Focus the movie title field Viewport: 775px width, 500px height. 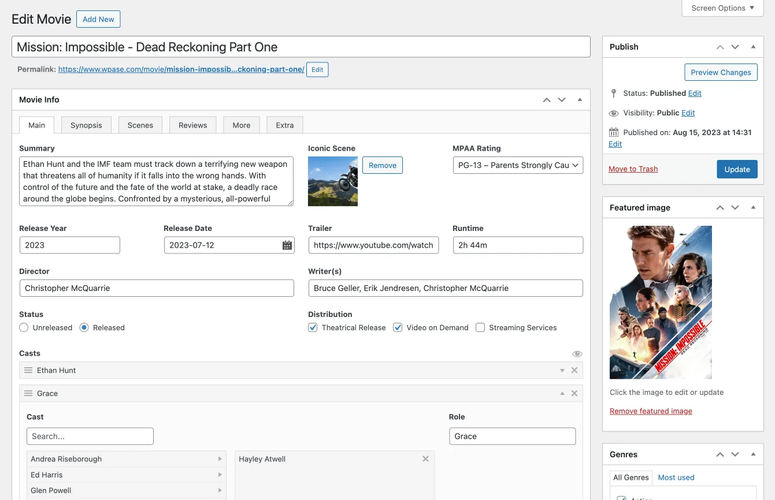(301, 47)
